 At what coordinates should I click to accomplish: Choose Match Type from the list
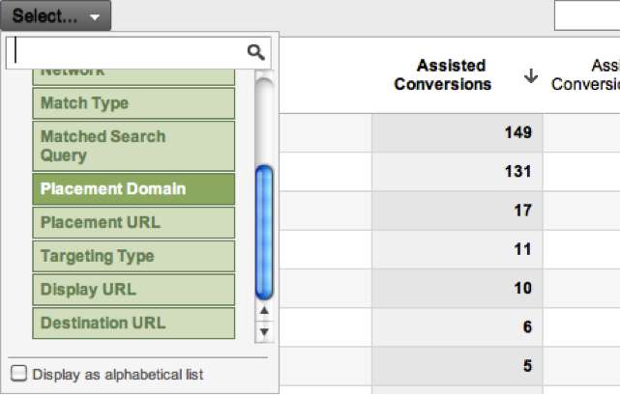[x=133, y=103]
